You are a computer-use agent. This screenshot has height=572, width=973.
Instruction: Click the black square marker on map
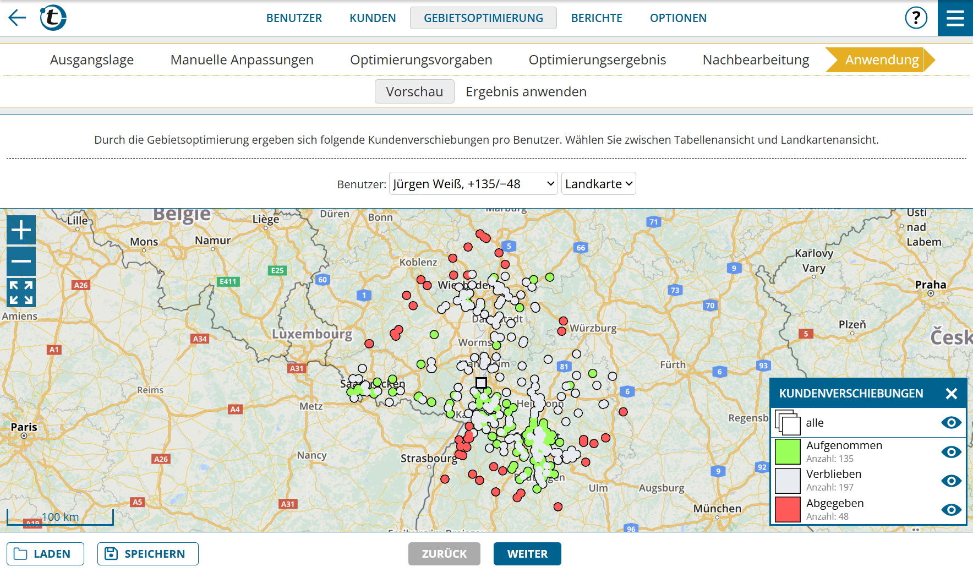point(481,382)
